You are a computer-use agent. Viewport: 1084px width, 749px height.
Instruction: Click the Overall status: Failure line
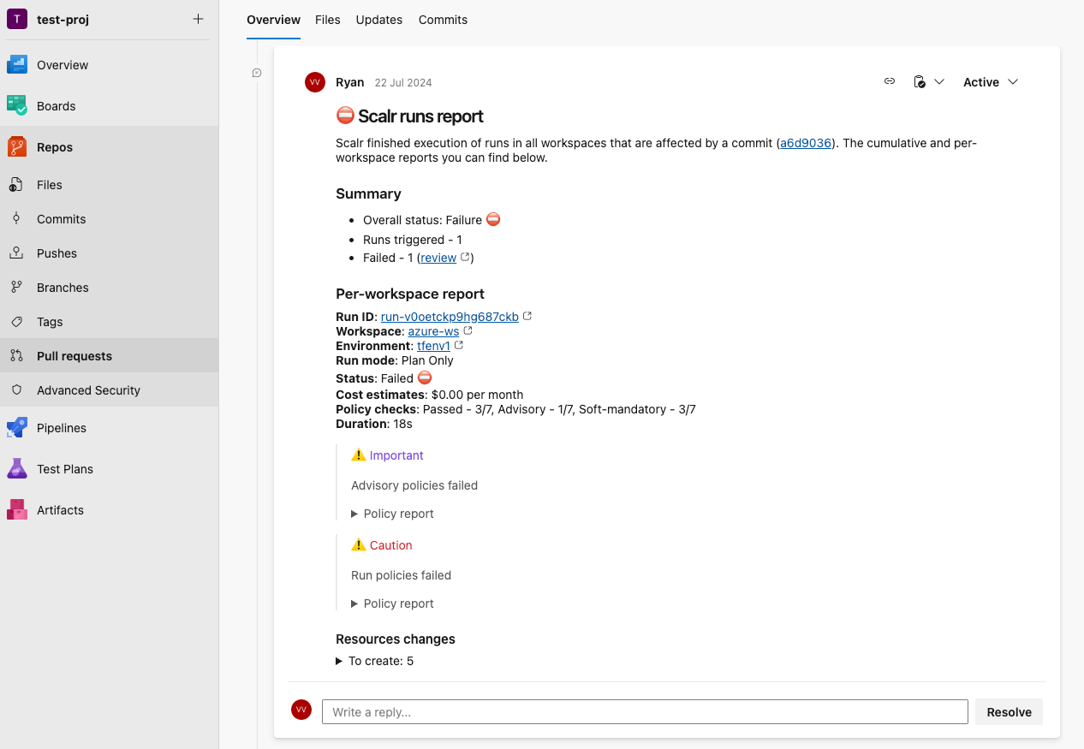[x=432, y=220]
